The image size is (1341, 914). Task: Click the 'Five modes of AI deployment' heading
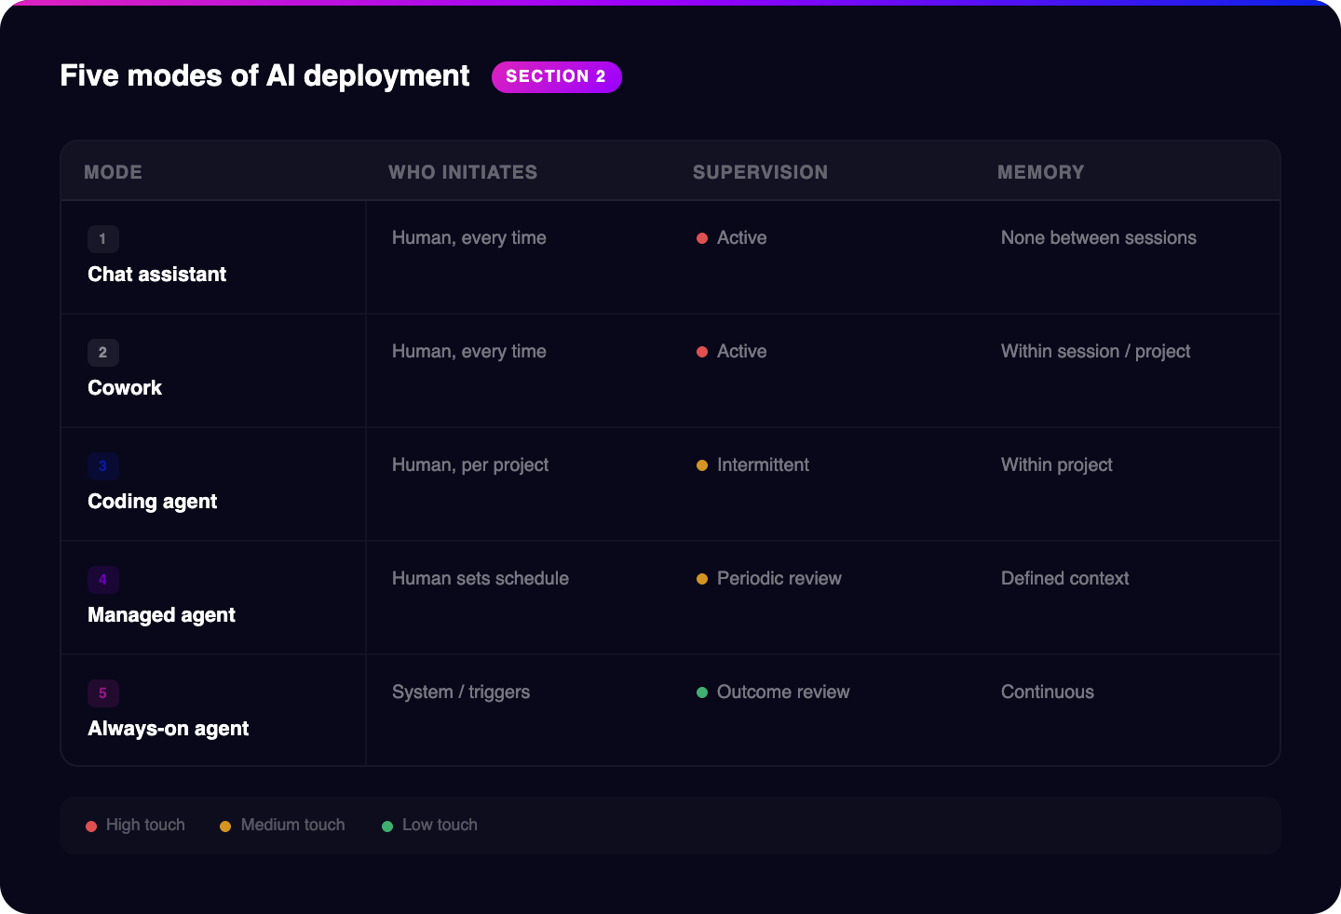coord(265,76)
